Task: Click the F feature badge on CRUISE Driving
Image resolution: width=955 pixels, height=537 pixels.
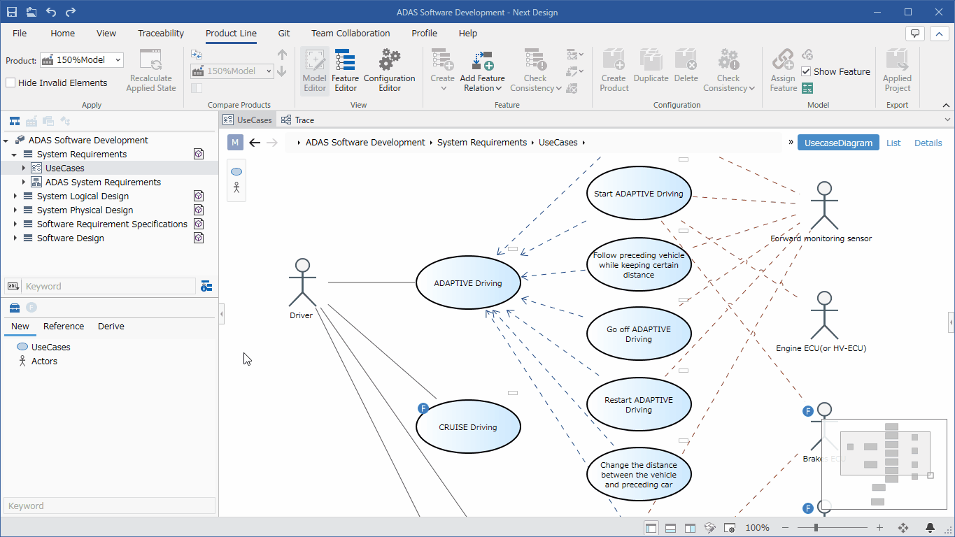Action: point(423,408)
